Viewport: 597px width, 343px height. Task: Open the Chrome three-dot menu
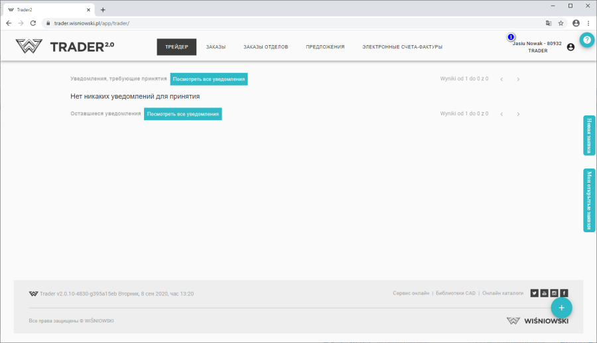pos(588,23)
